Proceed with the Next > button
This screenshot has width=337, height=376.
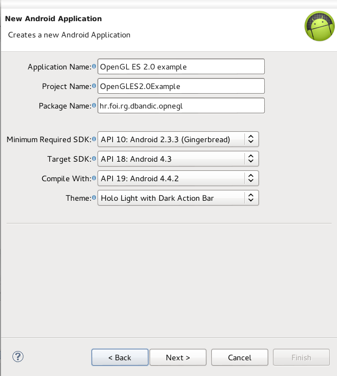click(178, 358)
